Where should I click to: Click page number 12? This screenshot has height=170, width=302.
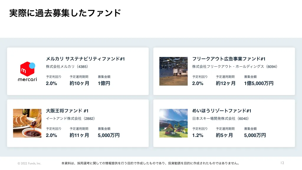click(x=282, y=163)
